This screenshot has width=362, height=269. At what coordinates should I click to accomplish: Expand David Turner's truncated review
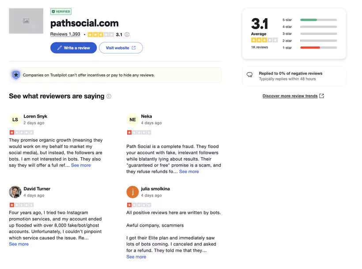[19, 244]
